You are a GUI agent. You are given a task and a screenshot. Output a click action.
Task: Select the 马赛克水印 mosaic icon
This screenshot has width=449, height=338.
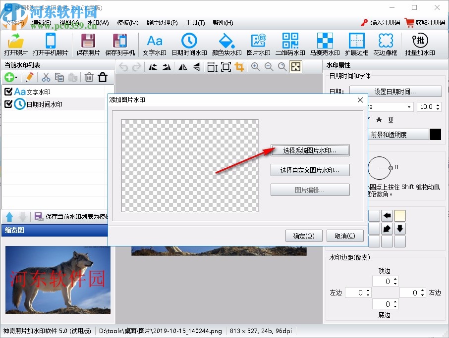coord(325,45)
